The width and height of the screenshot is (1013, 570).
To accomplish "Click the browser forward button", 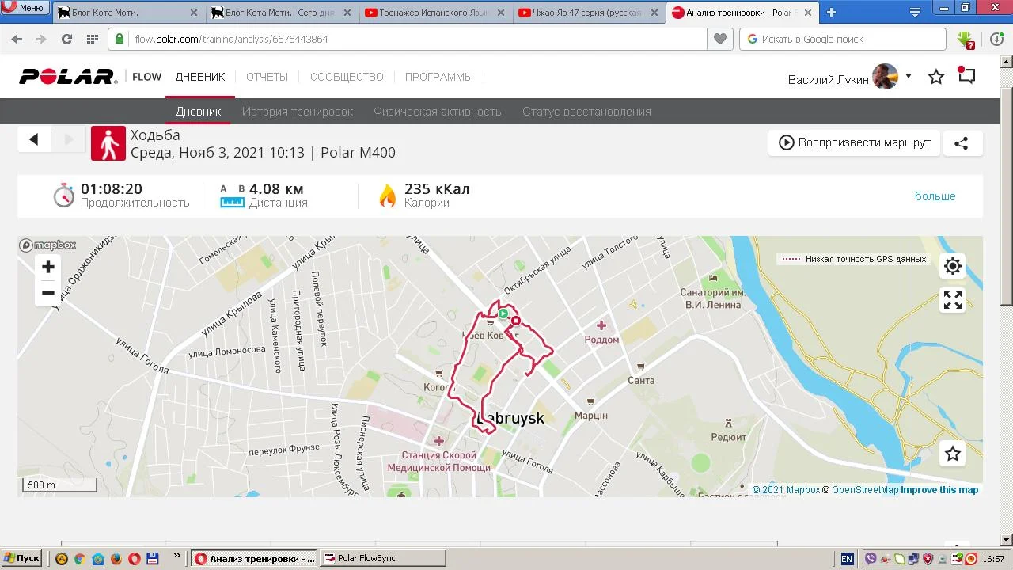I will (x=41, y=39).
